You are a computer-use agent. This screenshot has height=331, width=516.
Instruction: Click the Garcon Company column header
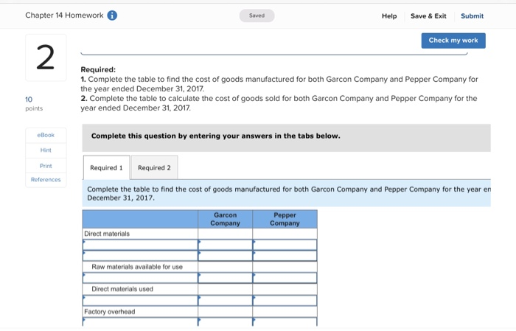point(226,219)
